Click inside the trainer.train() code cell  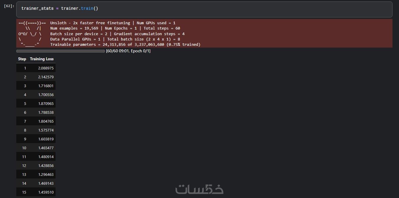pyautogui.click(x=204, y=9)
